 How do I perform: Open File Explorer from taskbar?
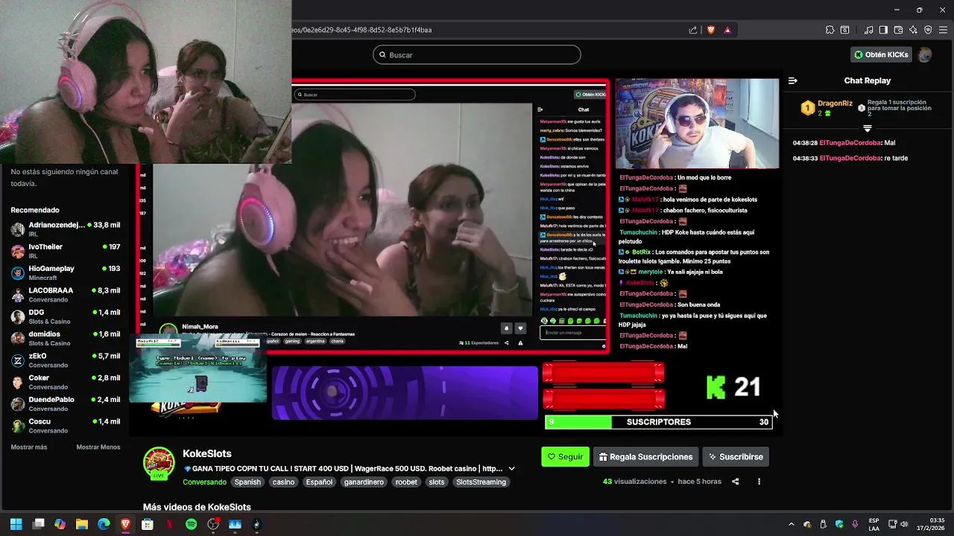tap(82, 524)
